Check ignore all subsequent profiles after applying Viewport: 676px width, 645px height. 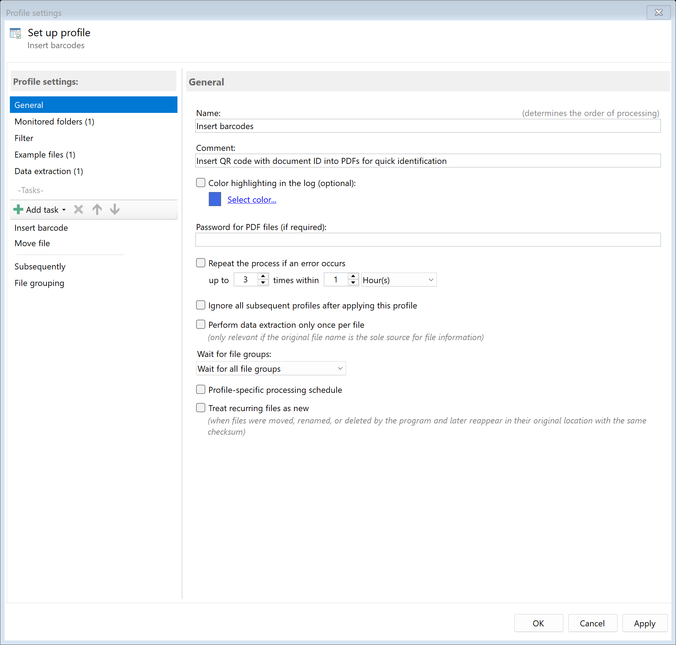click(201, 305)
